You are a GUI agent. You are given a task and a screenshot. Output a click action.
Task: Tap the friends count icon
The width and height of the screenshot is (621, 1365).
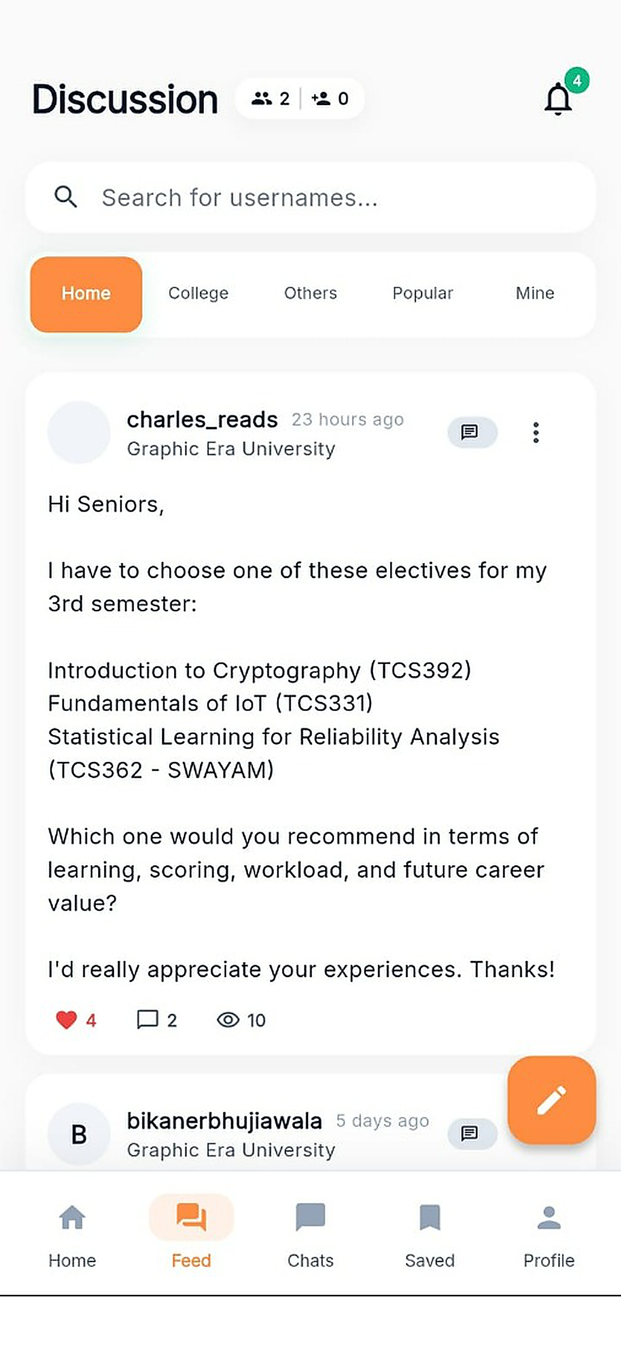coord(261,98)
